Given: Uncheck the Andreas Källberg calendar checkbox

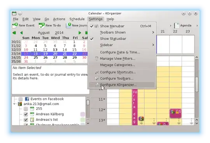Looking at the screenshot, I should [26, 114].
